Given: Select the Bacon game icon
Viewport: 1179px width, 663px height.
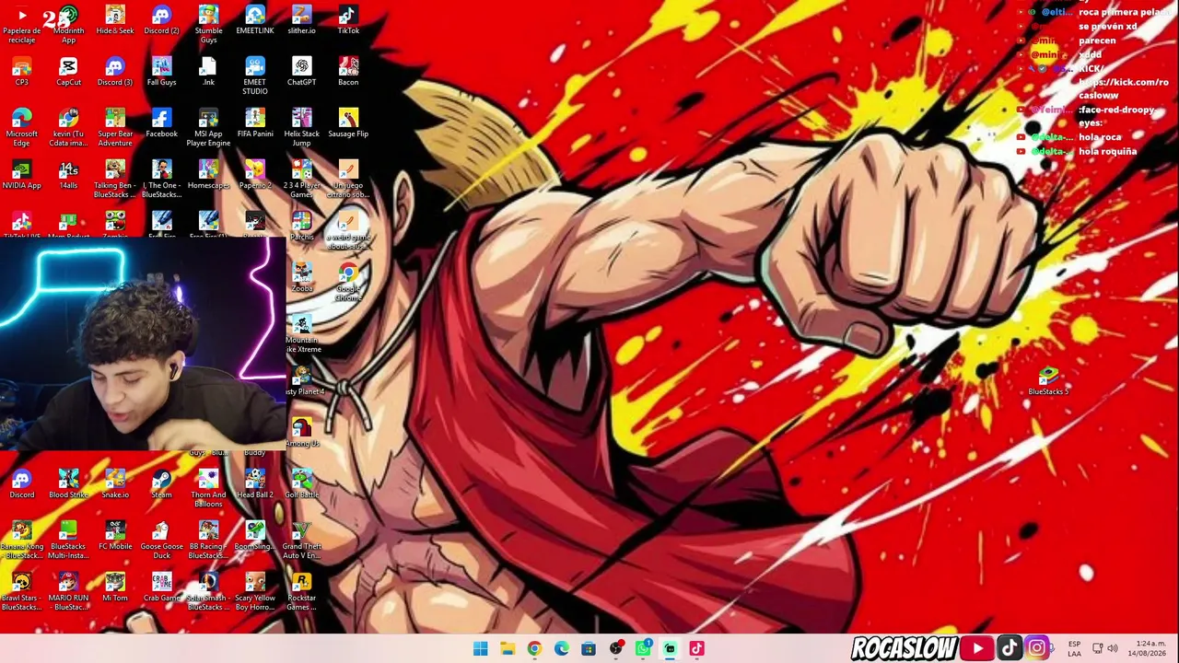Looking at the screenshot, I should [x=348, y=72].
